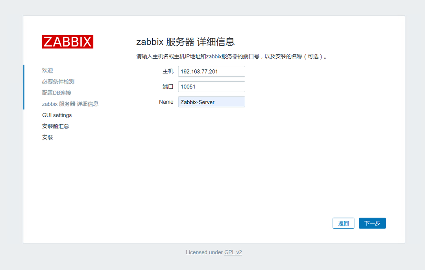Click the 返回 back button
Image resolution: width=425 pixels, height=270 pixels.
[344, 223]
